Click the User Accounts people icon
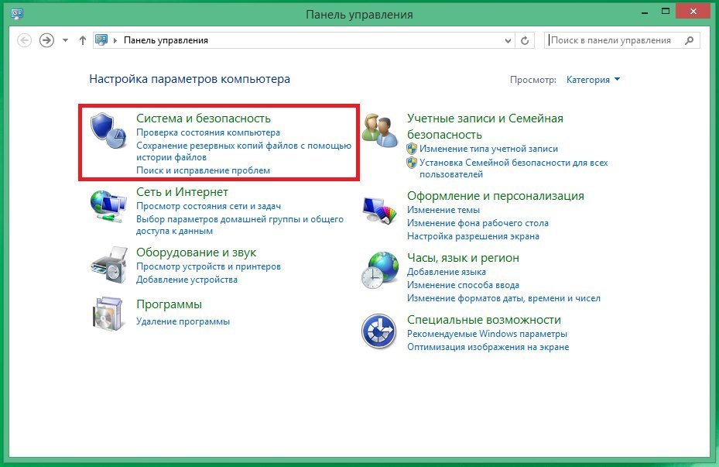This screenshot has width=719, height=467. 379,131
